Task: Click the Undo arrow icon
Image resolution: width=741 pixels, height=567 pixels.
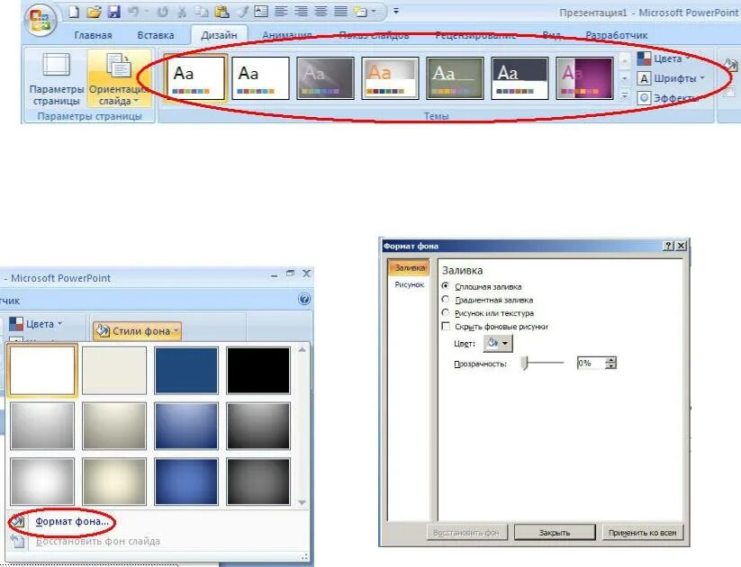Action: click(134, 12)
